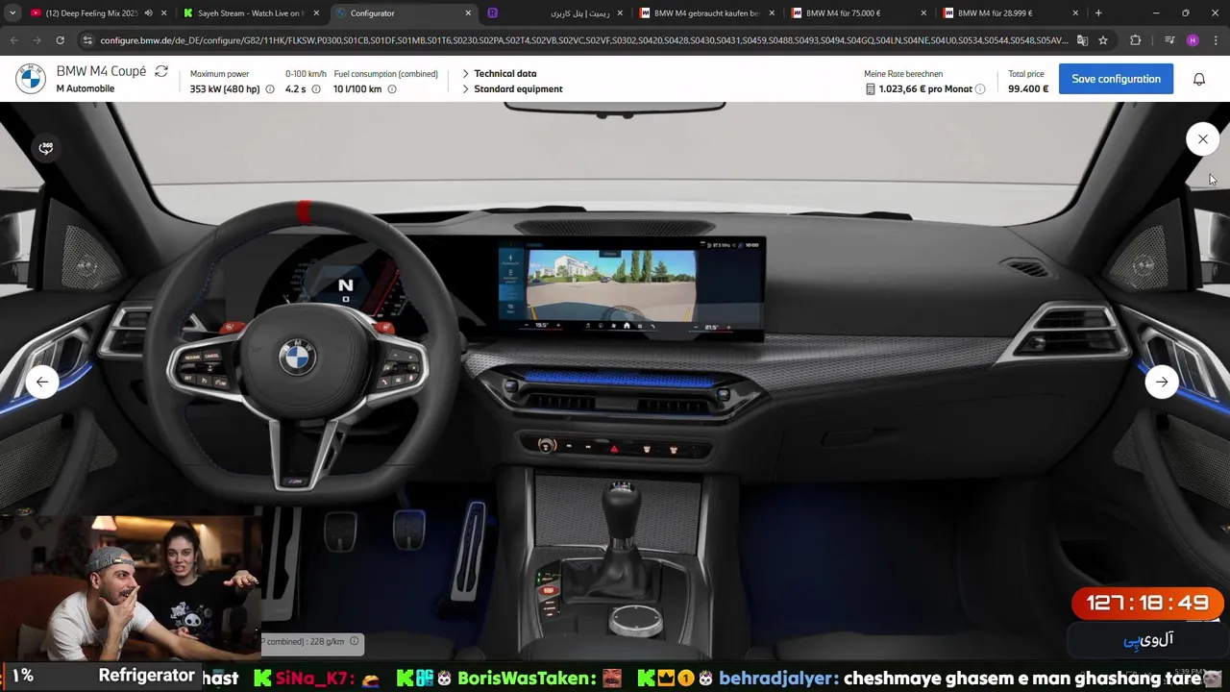This screenshot has width=1230, height=692.
Task: Click the central infotainment display in the interior
Action: click(630, 287)
